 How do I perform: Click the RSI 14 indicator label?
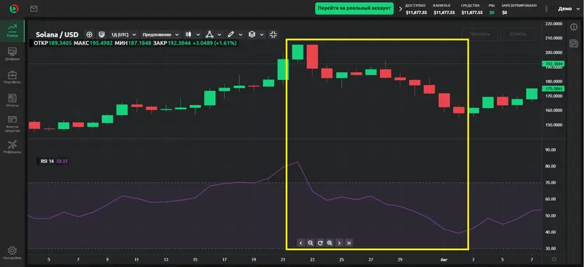pyautogui.click(x=47, y=161)
